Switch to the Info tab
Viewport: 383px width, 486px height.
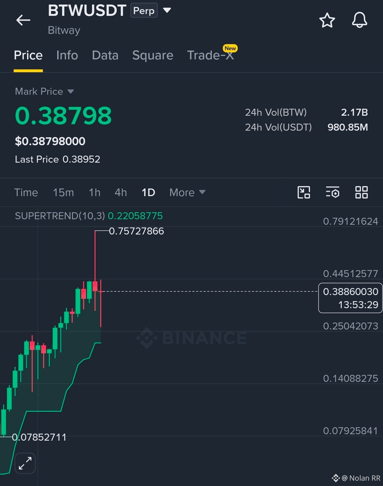point(67,55)
